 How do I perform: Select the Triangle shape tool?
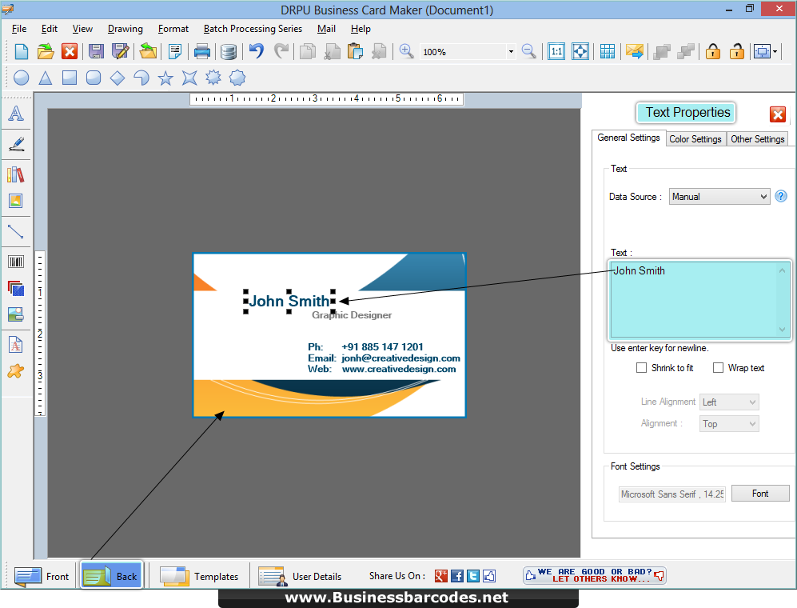pyautogui.click(x=46, y=78)
